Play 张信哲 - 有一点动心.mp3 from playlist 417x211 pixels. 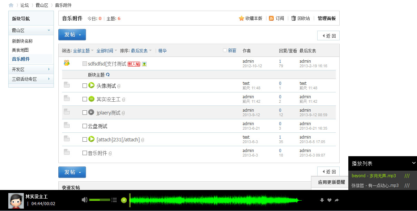375,185
